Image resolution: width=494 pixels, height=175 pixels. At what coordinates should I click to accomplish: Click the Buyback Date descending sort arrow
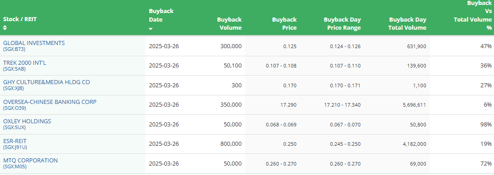tap(151, 29)
